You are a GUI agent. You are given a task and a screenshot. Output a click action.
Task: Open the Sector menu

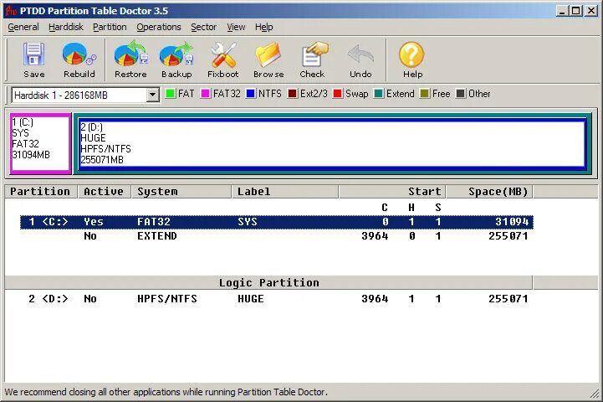(203, 27)
